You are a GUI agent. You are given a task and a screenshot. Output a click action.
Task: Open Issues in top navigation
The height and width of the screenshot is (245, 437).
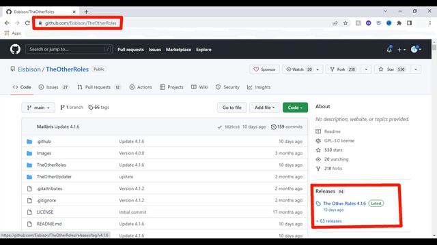coord(155,50)
